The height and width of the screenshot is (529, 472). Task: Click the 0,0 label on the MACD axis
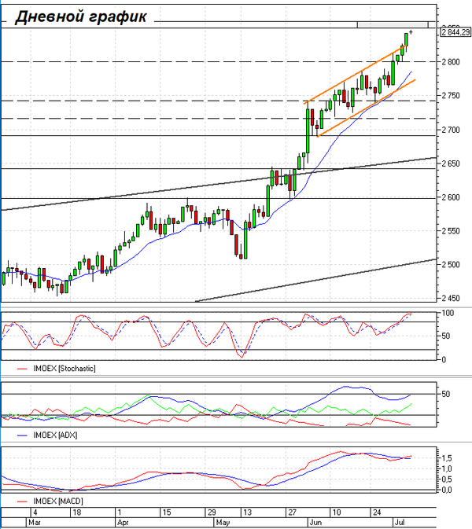pyautogui.click(x=447, y=490)
